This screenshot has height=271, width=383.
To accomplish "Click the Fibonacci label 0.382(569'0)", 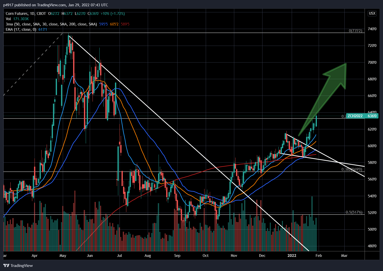I will click(352, 169).
